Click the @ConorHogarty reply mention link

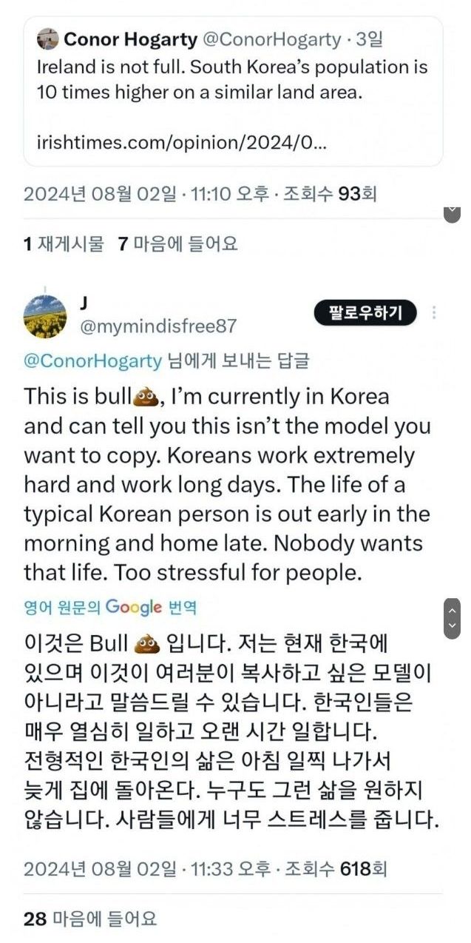pos(92,360)
